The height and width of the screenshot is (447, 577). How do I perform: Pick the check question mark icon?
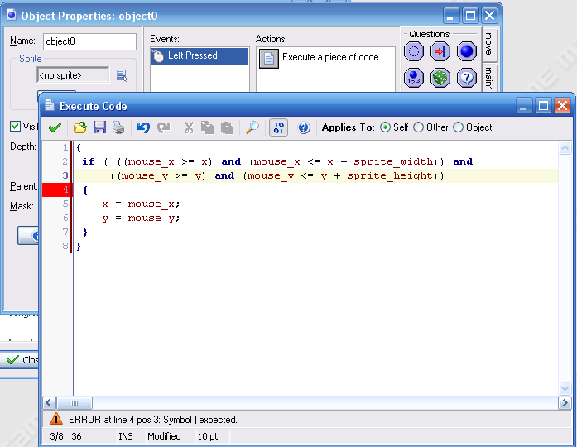pos(467,78)
